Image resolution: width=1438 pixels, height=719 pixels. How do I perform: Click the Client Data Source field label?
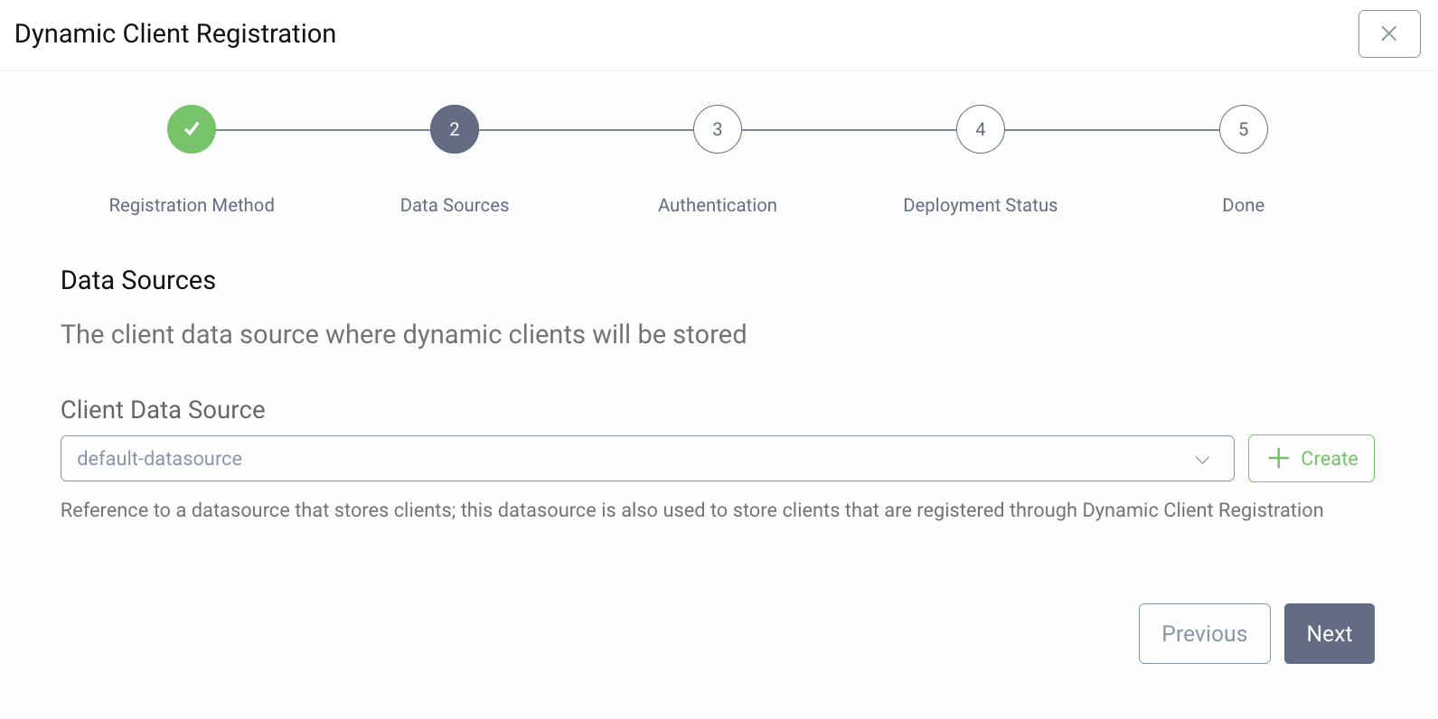tap(163, 409)
